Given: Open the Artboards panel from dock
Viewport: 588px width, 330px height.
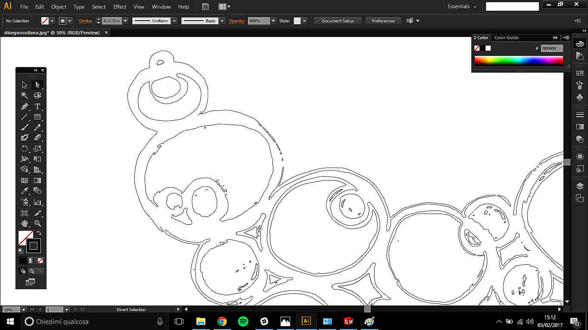Looking at the screenshot, I should tap(580, 198).
